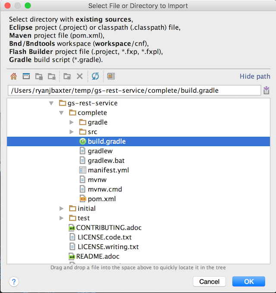This screenshot has width=276, height=293.
Task: Expand the gradle folder
Action: coord(72,122)
